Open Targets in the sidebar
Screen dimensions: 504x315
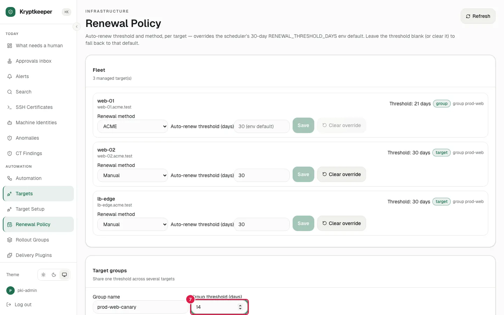(x=38, y=194)
